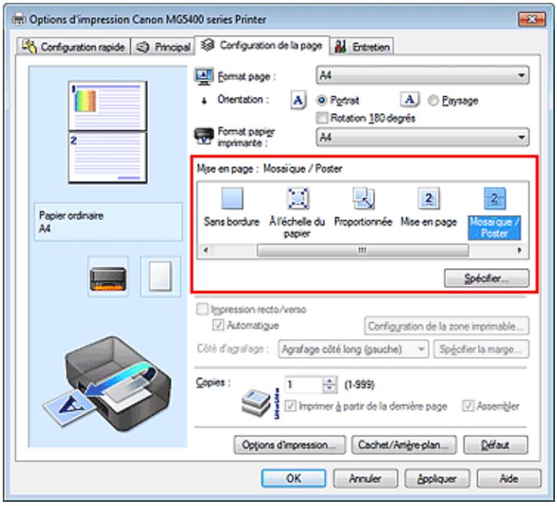This screenshot has width=557, height=506.
Task: Click the Spécifier button
Action: point(487,278)
